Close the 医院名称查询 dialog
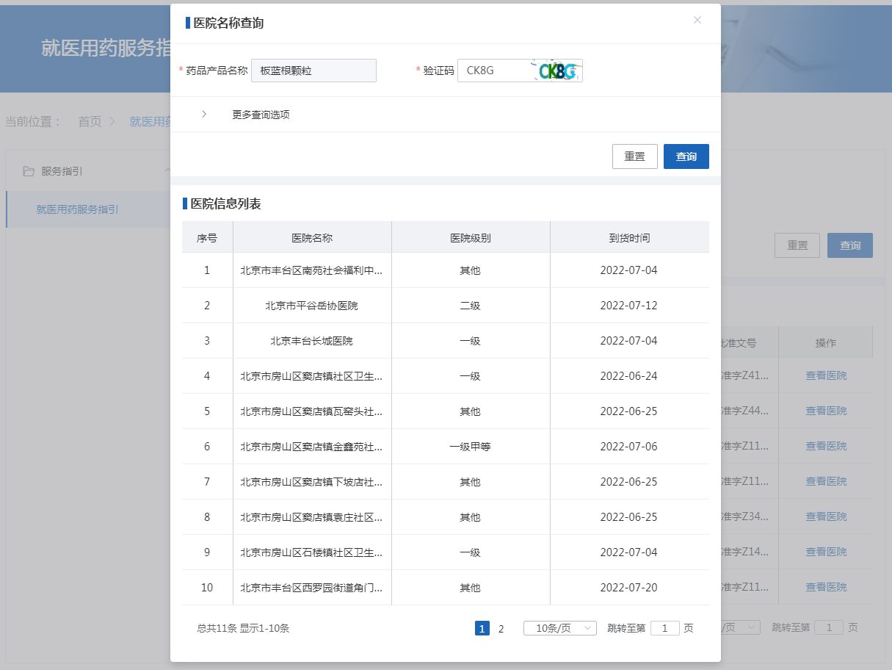This screenshot has height=670, width=892. tap(697, 20)
